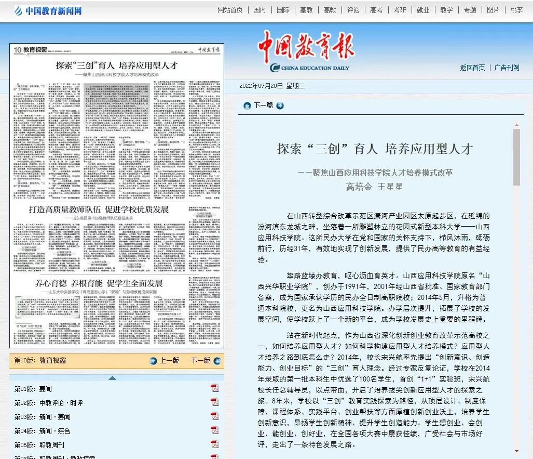Click PDF icon beside 第05版 职教周刊
The width and height of the screenshot is (533, 459).
coord(214,444)
